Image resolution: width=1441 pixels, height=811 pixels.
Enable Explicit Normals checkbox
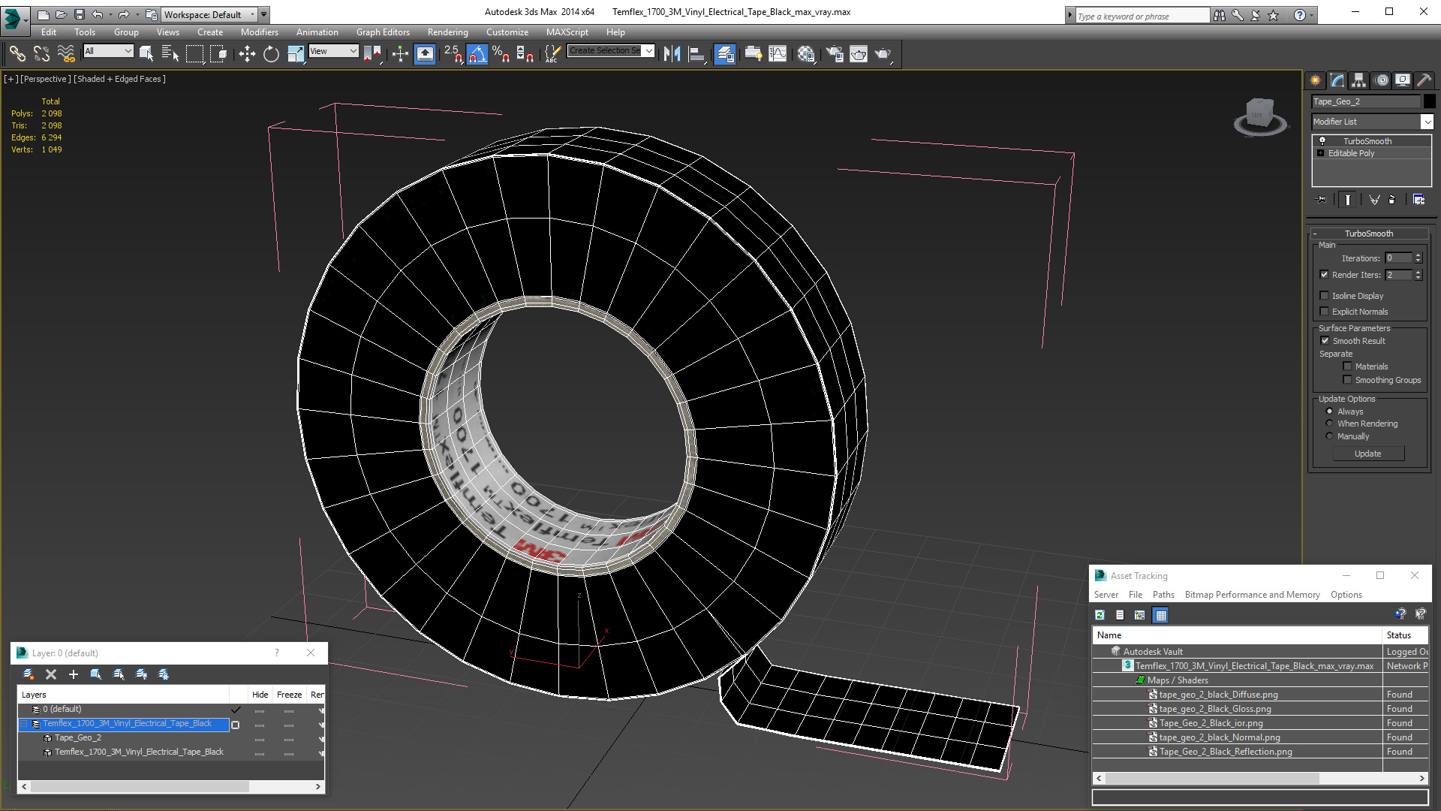(1324, 312)
